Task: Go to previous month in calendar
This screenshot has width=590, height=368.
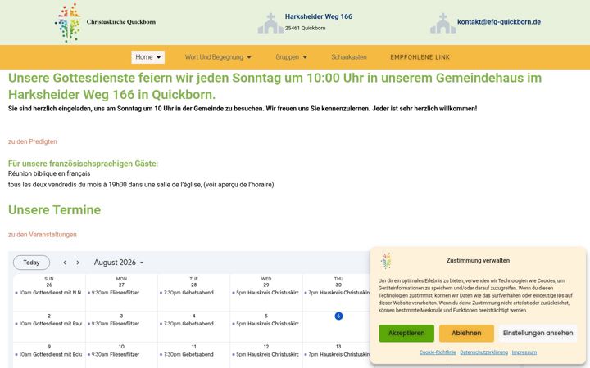Action: coord(65,263)
